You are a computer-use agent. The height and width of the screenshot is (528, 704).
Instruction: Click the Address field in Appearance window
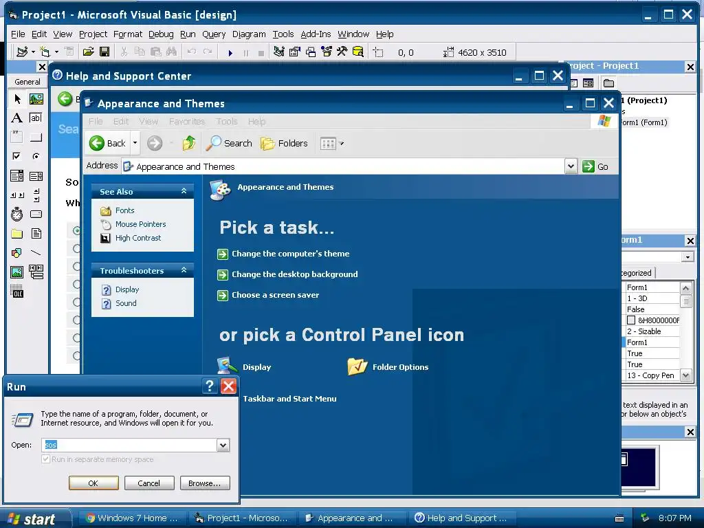tap(344, 166)
